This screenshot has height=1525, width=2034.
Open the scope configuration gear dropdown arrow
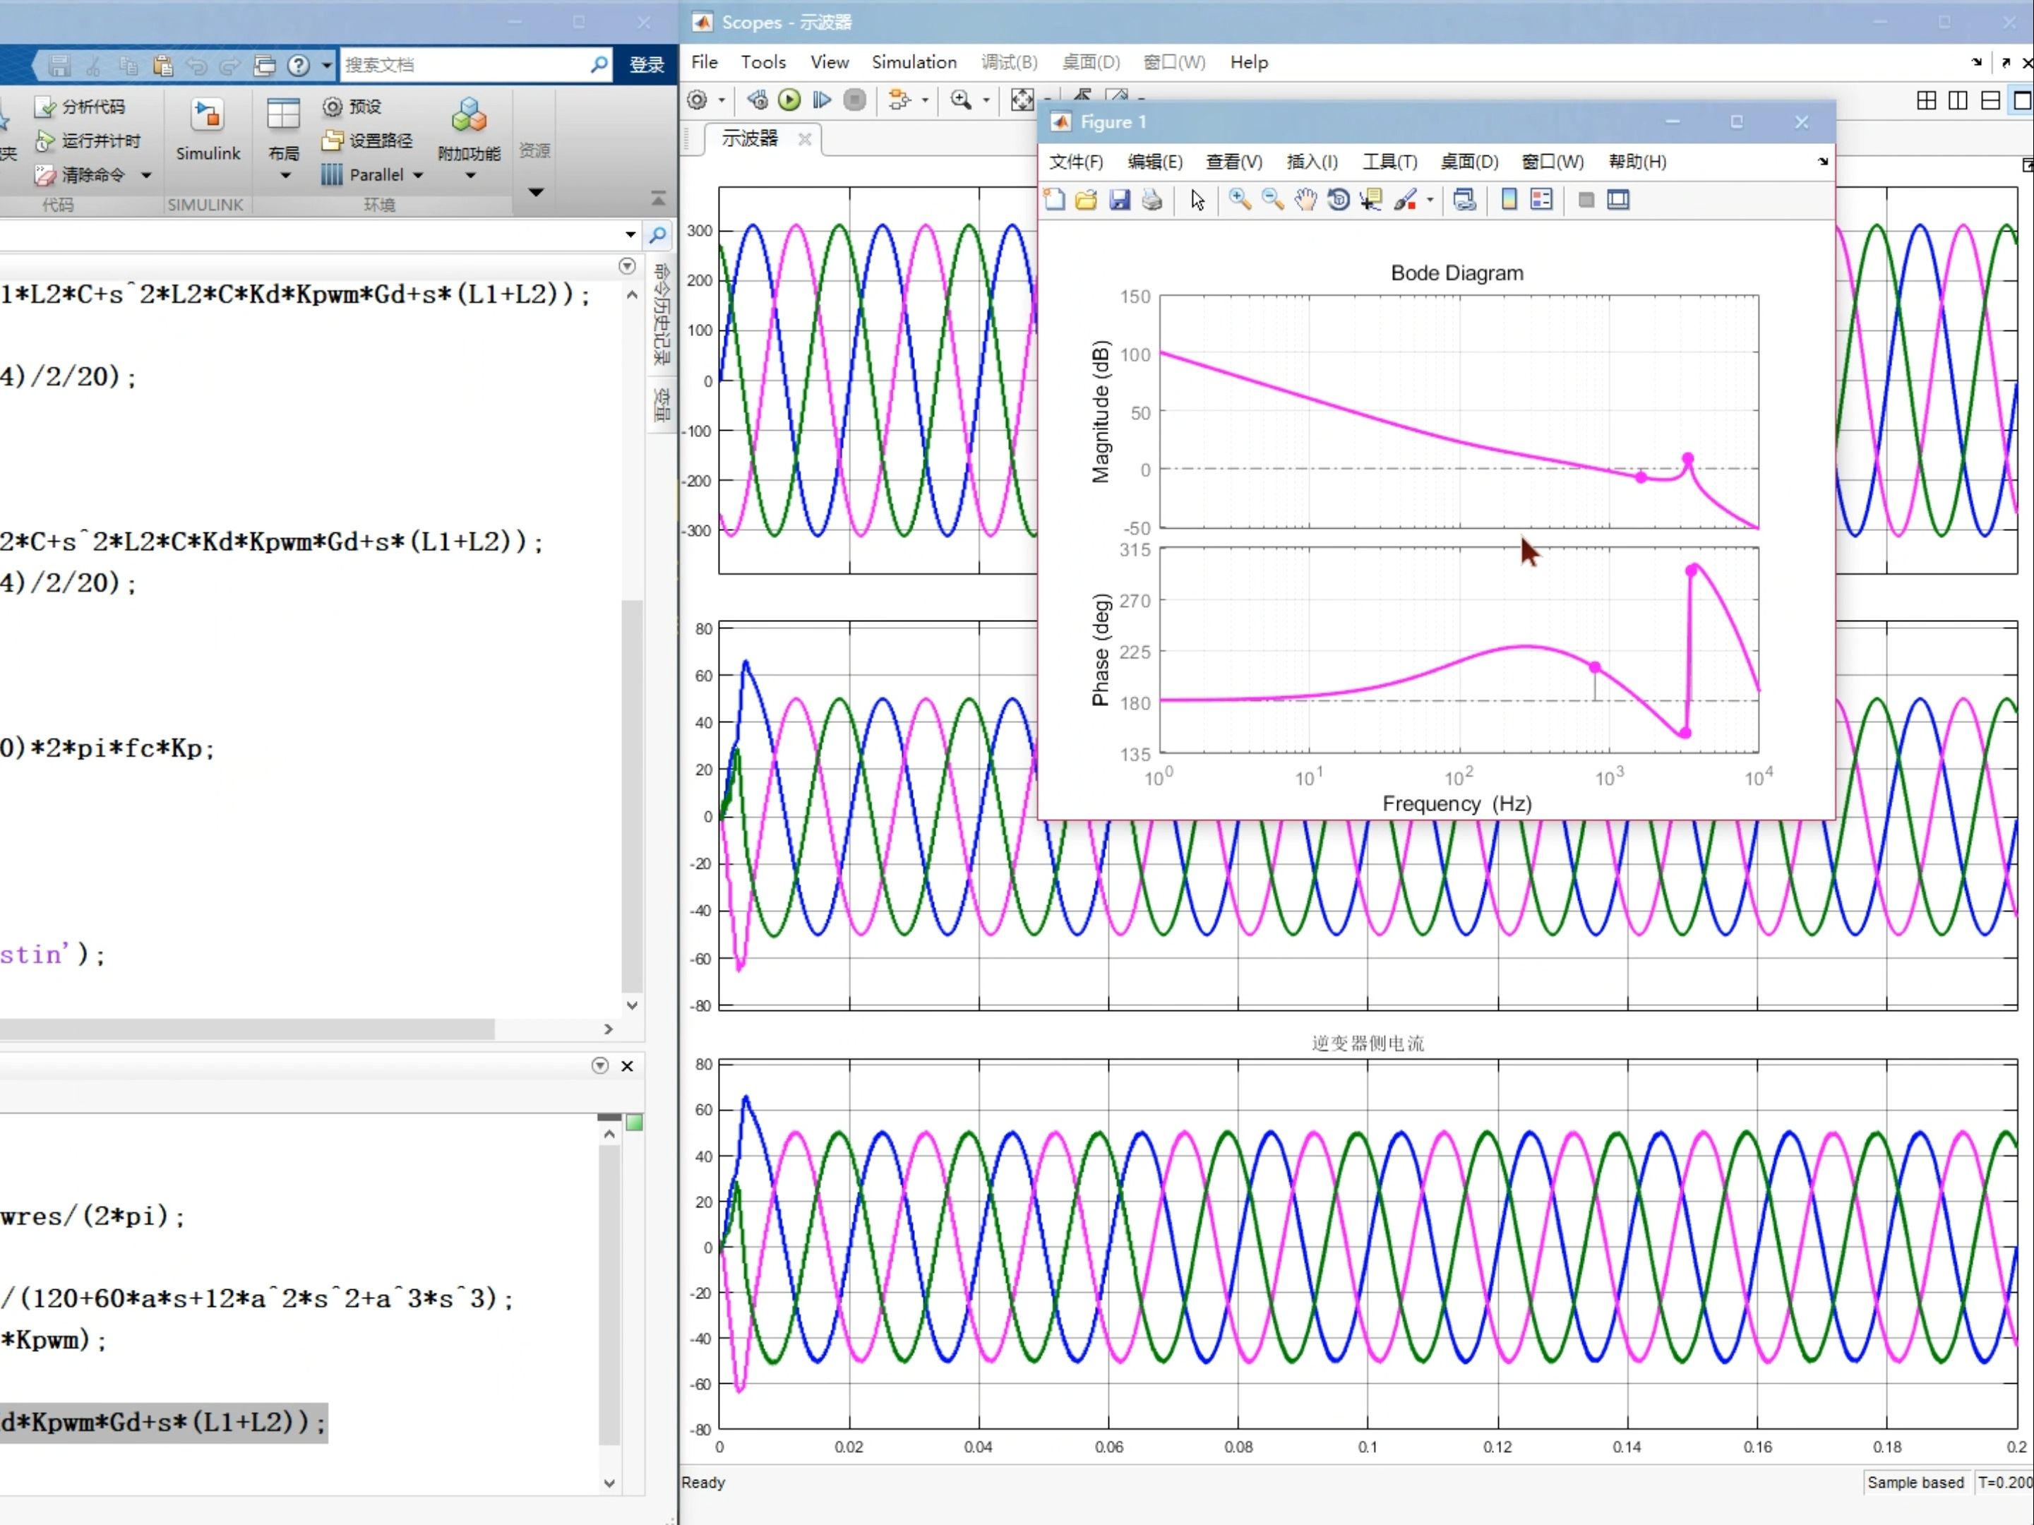pos(722,100)
